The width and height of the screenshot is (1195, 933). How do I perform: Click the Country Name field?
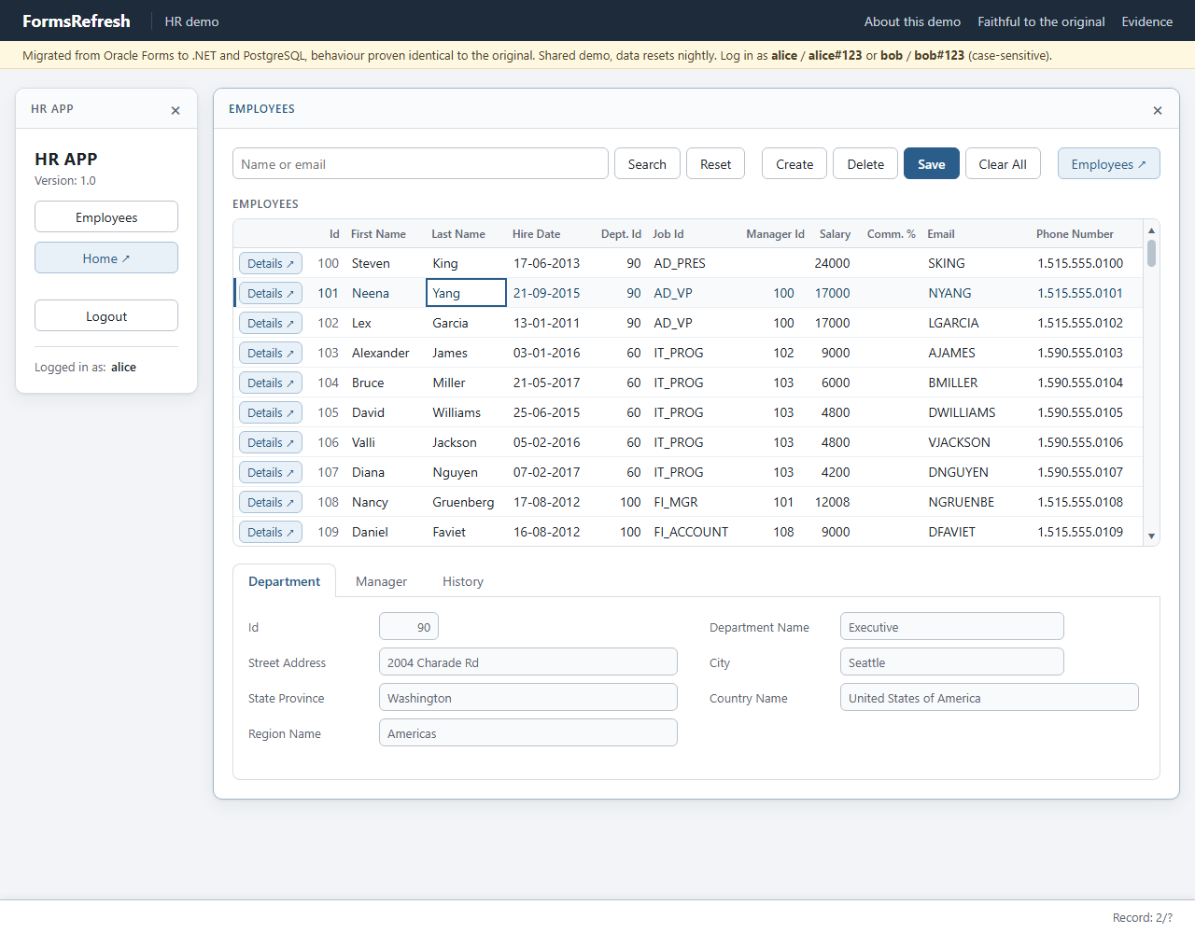tap(990, 697)
